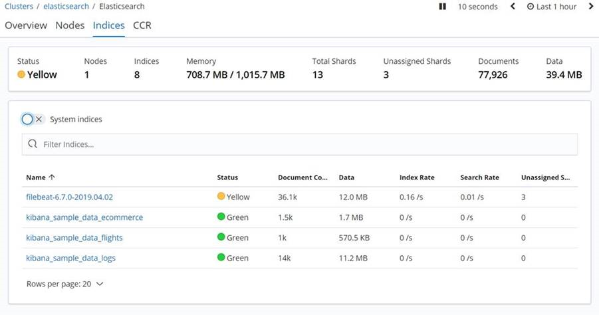Viewport: 599px width, 315px height.
Task: Click the 77,926 Documents summary value
Action: click(x=493, y=74)
